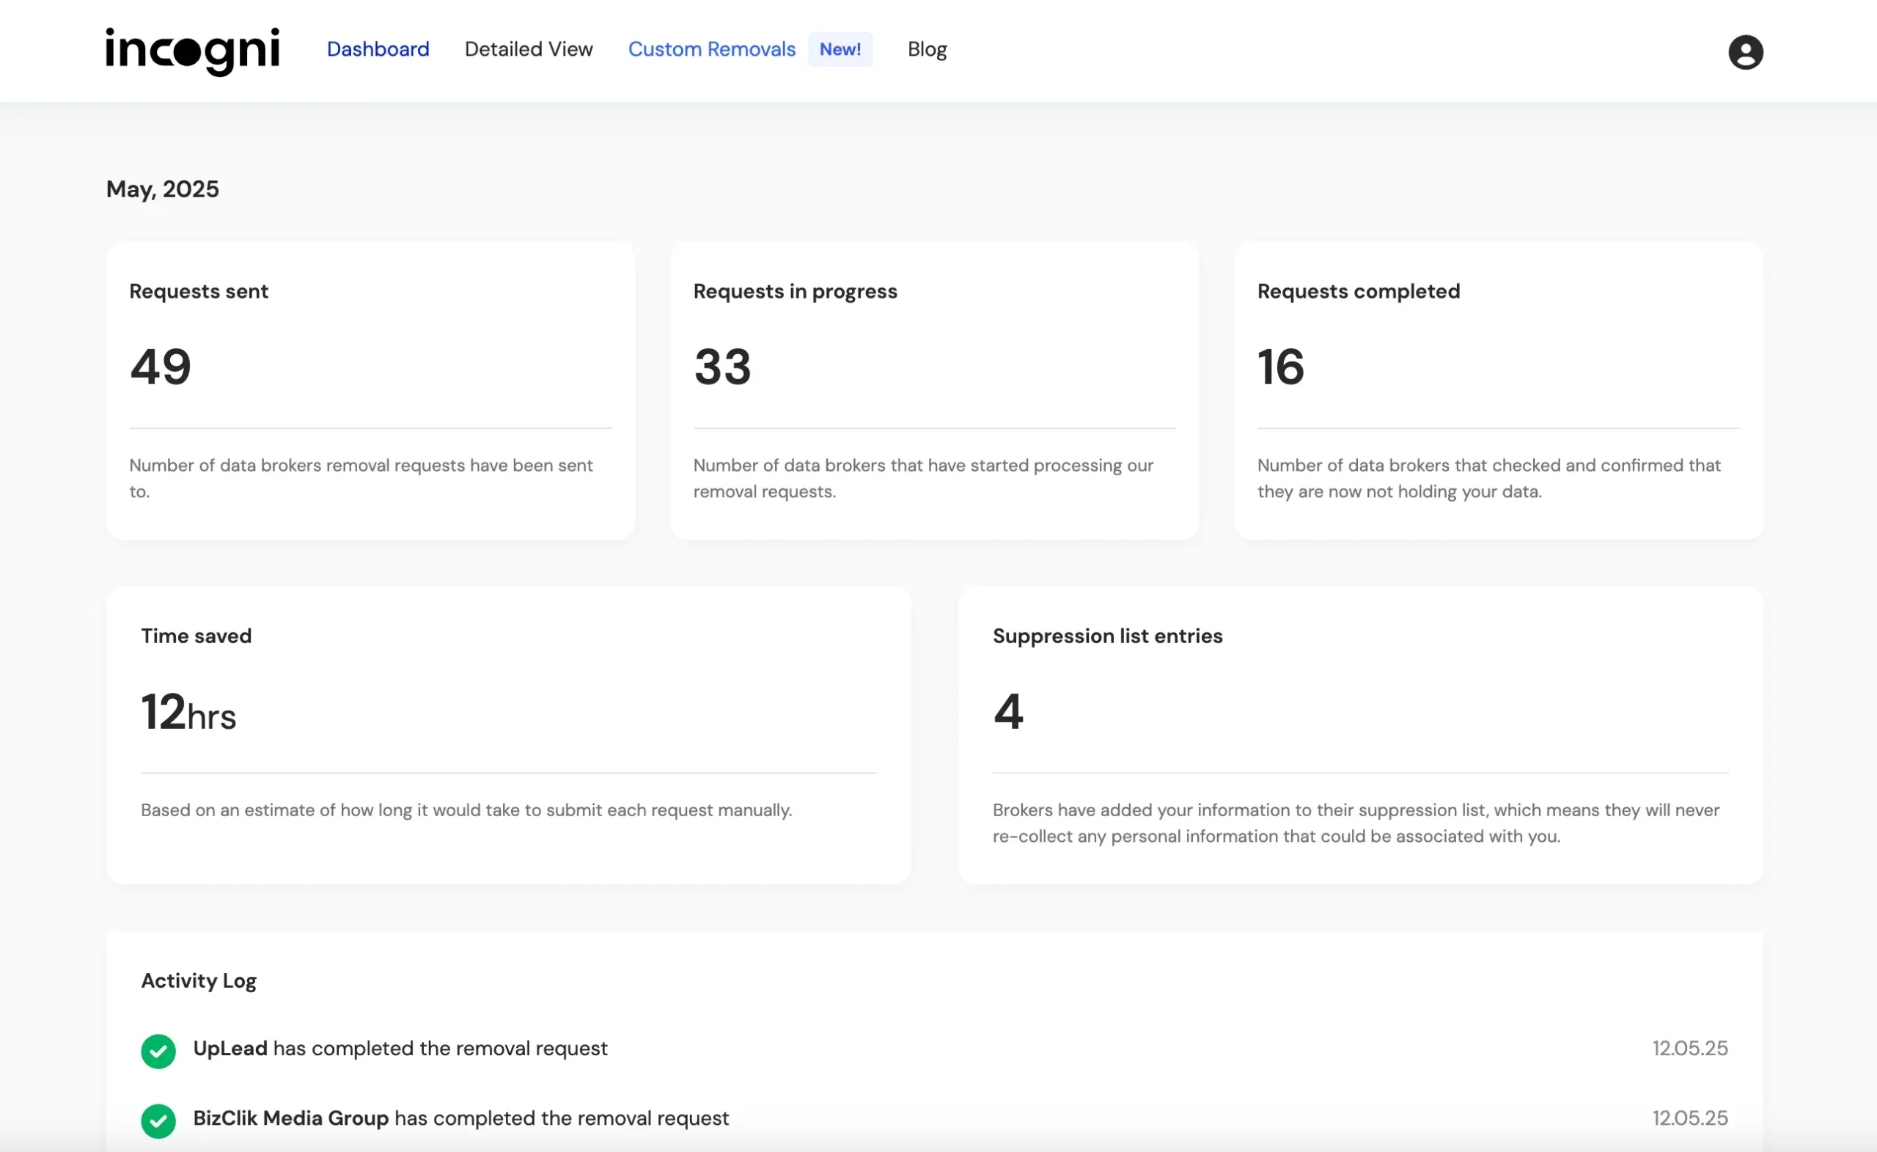Click the 49 requests sent number
The height and width of the screenshot is (1152, 1877).
(x=161, y=367)
